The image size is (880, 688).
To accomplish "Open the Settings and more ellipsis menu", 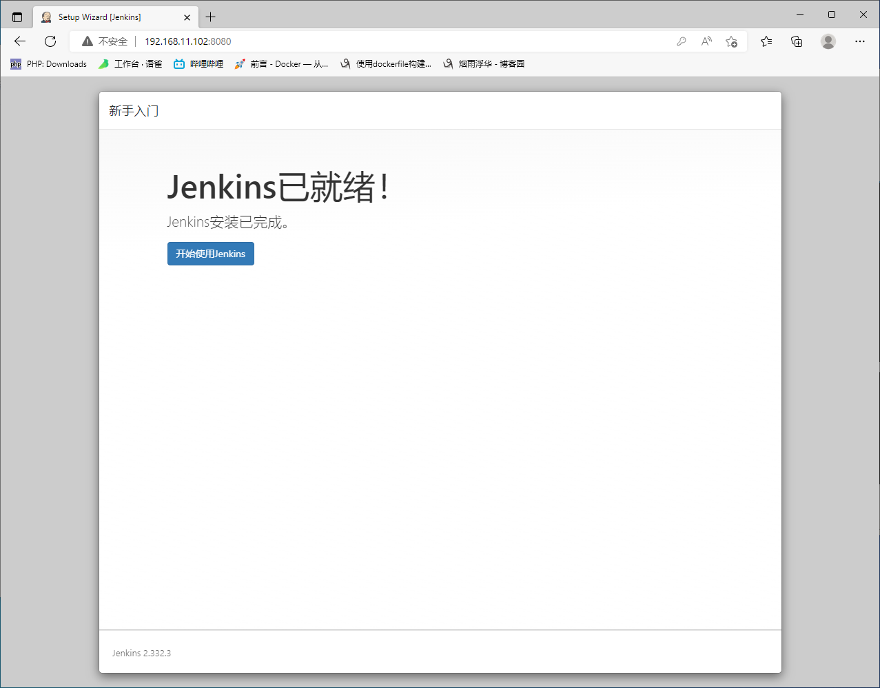I will point(859,41).
